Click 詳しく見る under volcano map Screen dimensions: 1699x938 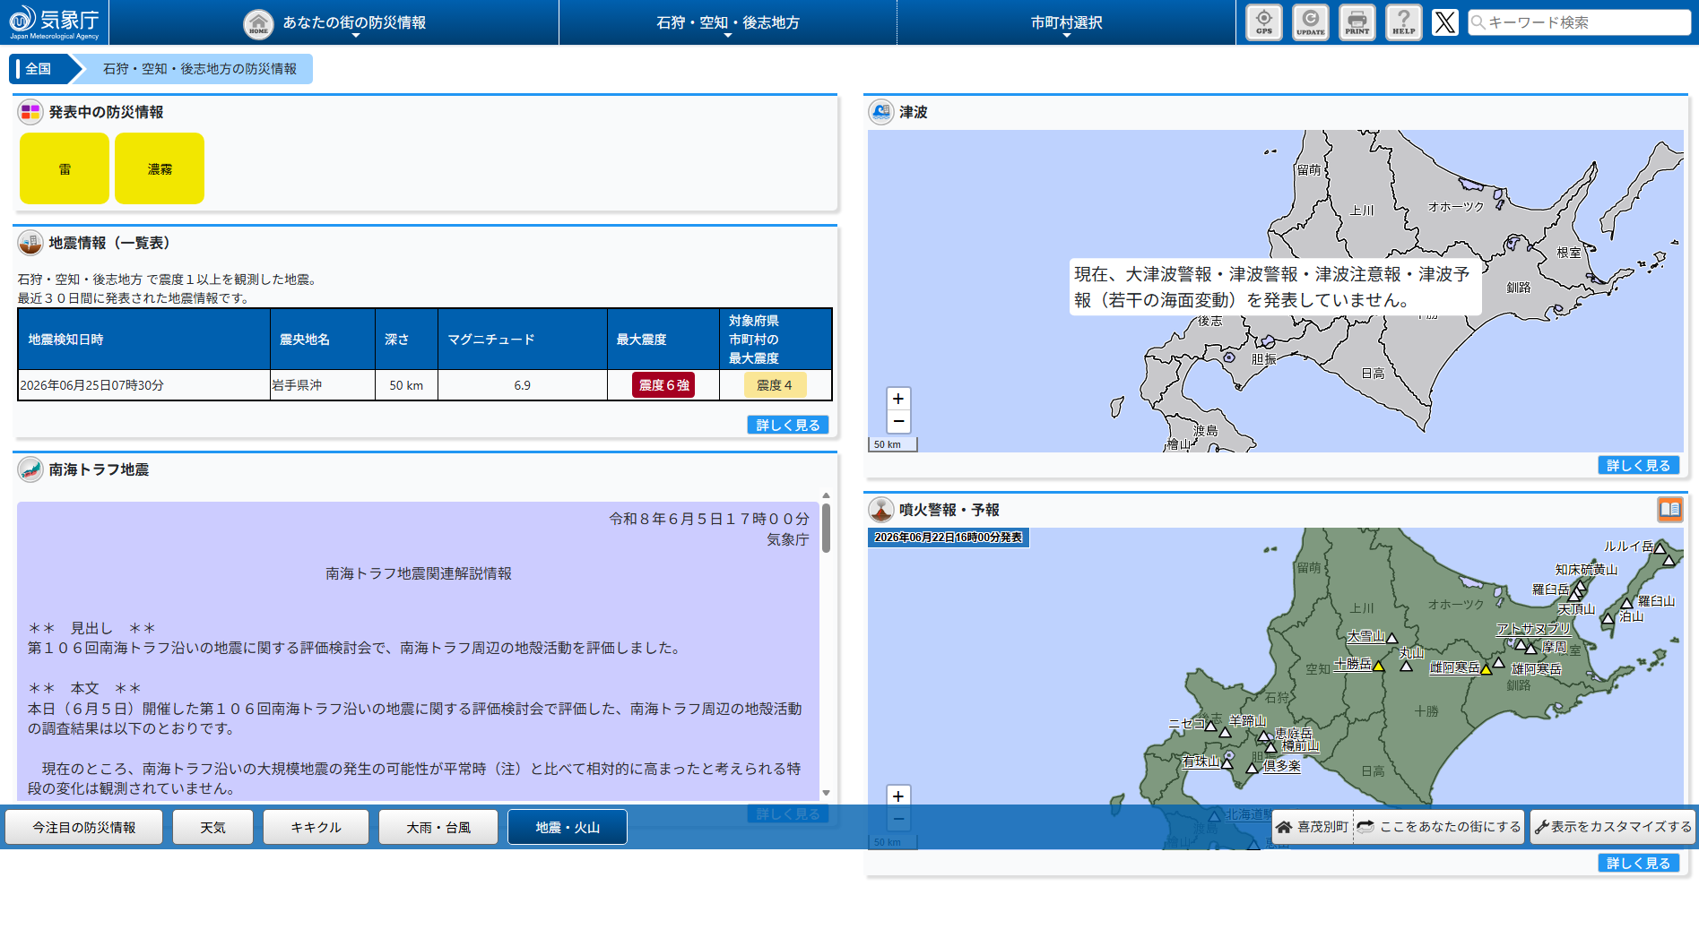point(1639,863)
